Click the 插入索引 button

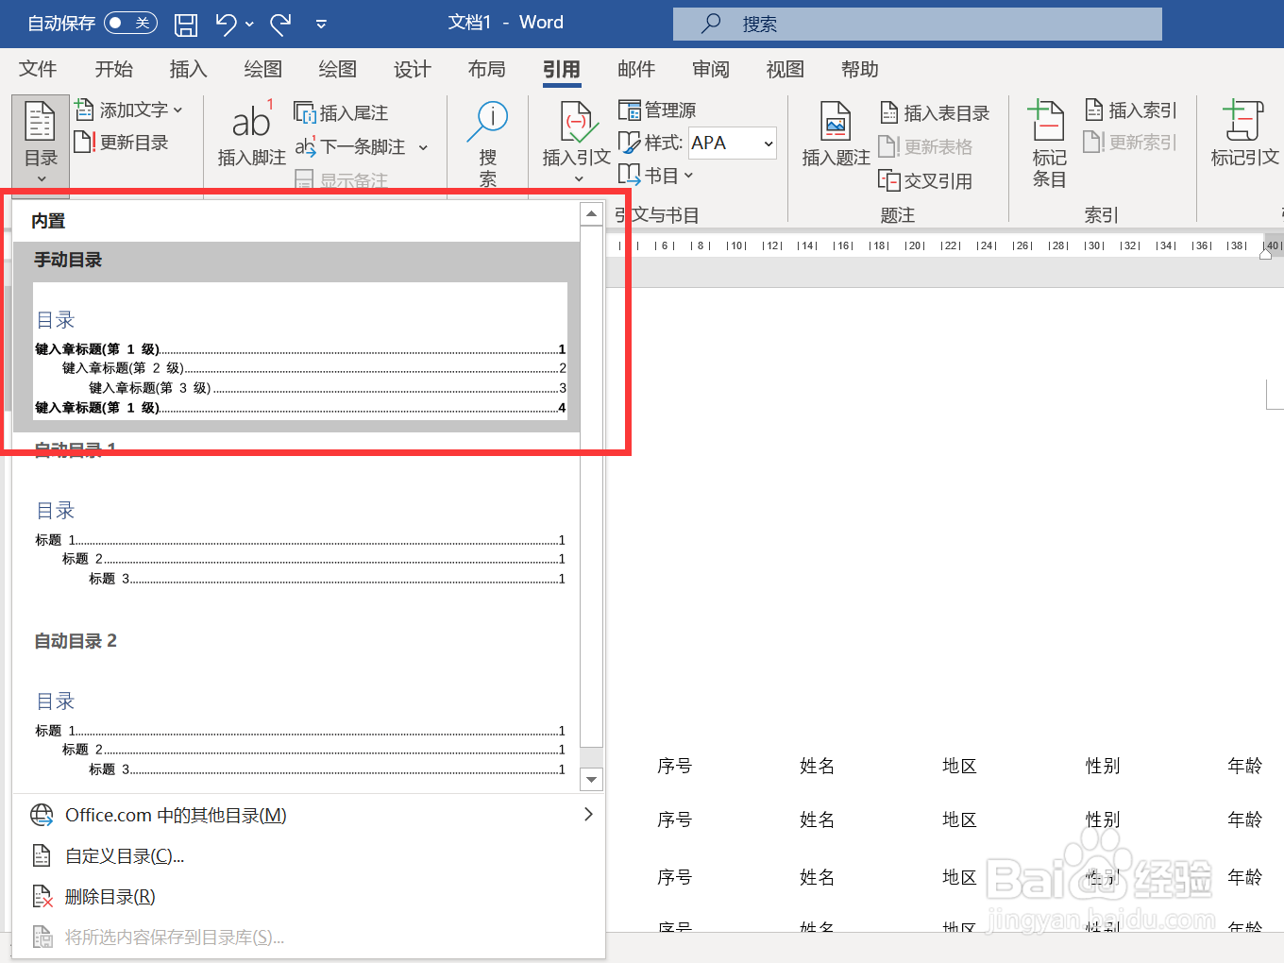tap(1130, 110)
